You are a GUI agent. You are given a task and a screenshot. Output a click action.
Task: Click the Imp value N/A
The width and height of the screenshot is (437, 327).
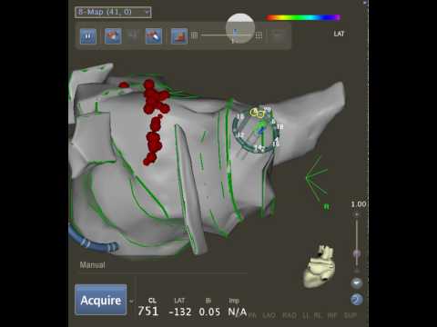point(238,312)
